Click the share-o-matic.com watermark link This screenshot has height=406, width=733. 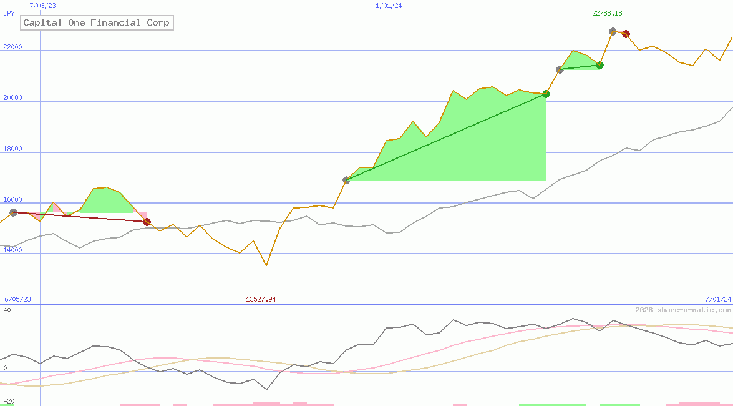[x=683, y=310]
